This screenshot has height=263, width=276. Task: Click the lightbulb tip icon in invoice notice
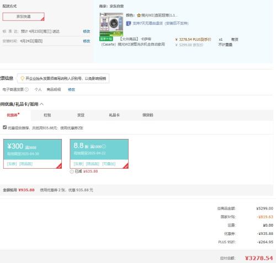(x=22, y=78)
